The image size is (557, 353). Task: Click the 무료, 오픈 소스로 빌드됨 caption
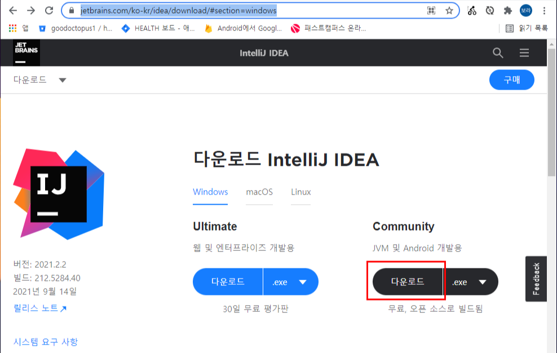coord(436,308)
